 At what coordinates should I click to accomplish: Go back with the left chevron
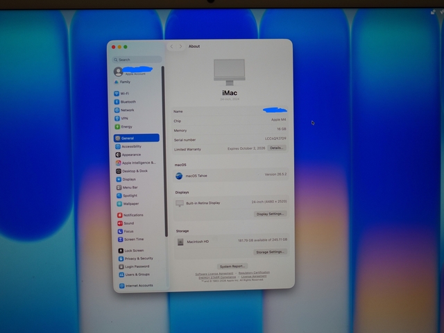(171, 46)
